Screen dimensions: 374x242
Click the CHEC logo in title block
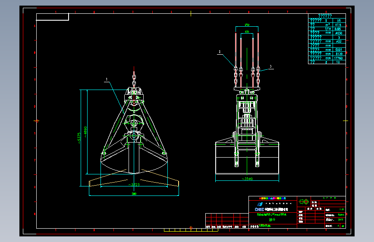click(259, 209)
